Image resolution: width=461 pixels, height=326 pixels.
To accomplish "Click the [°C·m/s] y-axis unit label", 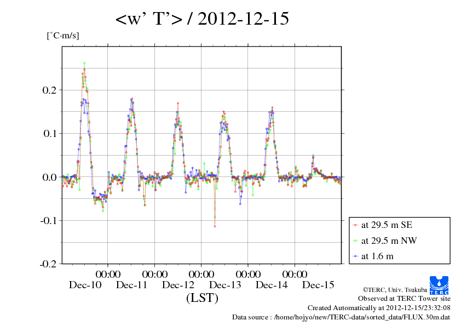I will [x=63, y=36].
